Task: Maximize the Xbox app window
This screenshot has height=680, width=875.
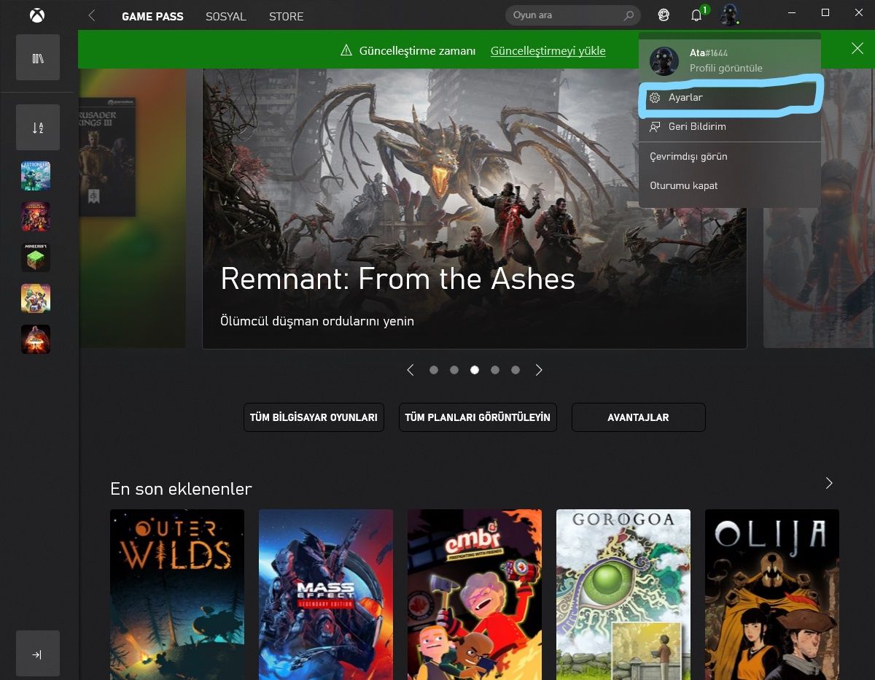Action: pyautogui.click(x=825, y=12)
